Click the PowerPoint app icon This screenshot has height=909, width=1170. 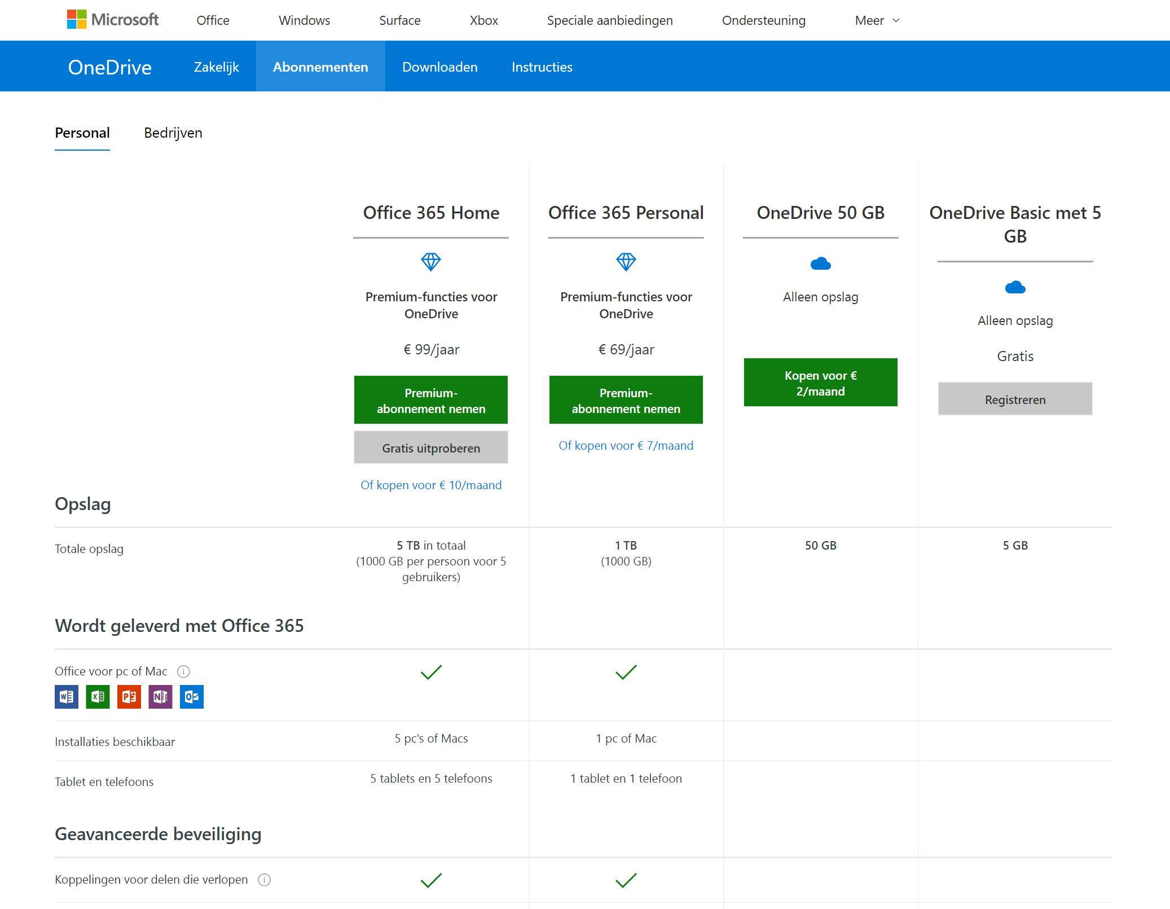tap(129, 697)
